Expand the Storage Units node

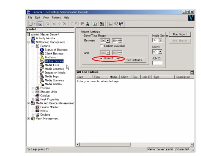tap(33, 92)
